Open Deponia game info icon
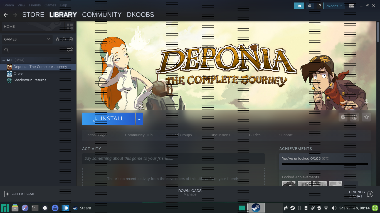Image resolution: width=380 pixels, height=213 pixels. click(354, 117)
